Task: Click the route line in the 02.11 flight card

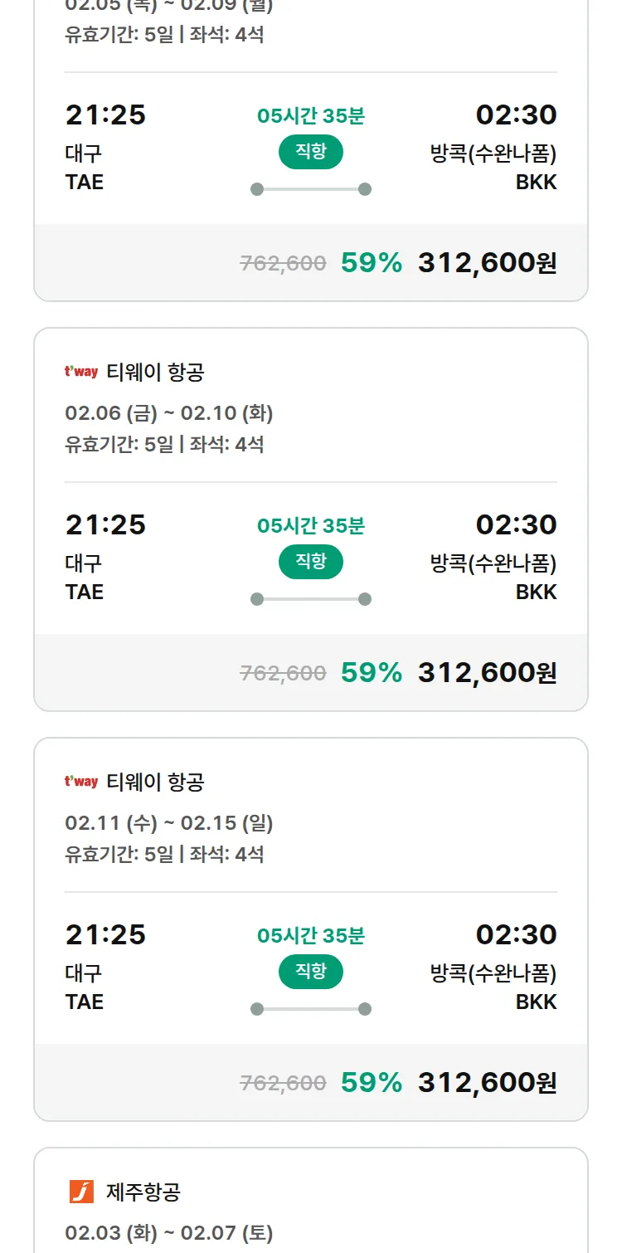Action: click(x=311, y=1009)
